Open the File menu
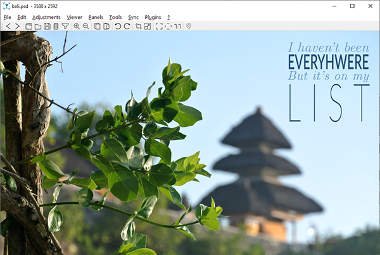This screenshot has width=380, height=255. pos(8,17)
